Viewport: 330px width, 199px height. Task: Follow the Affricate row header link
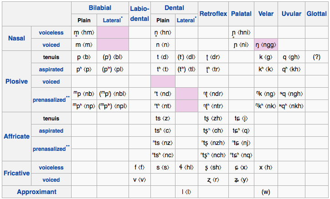click(16, 136)
